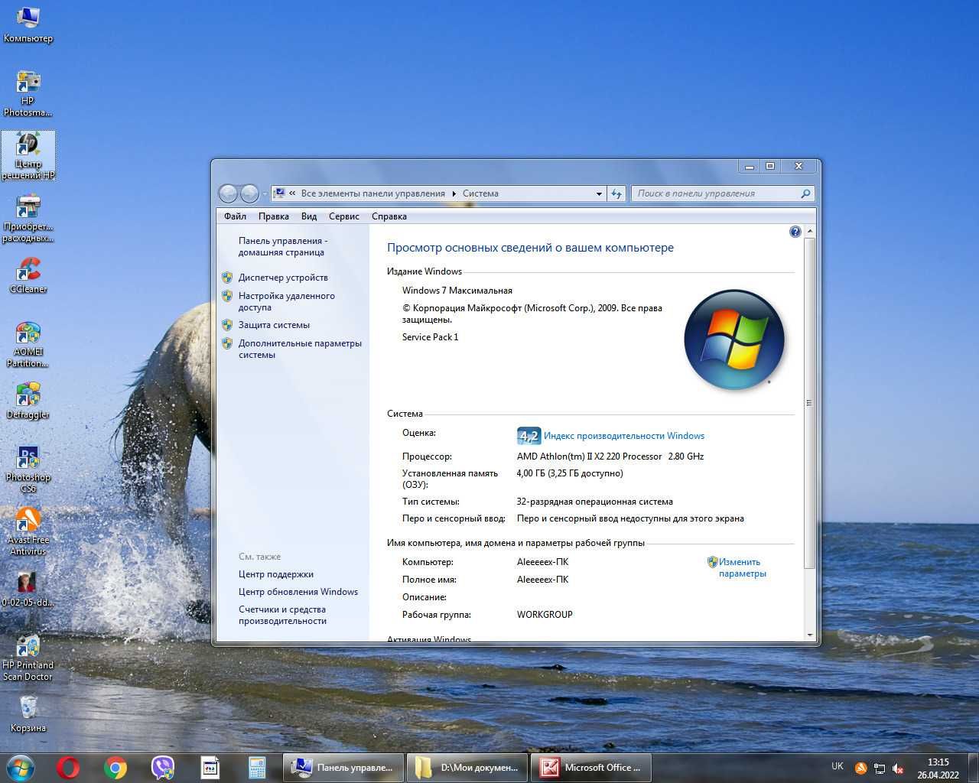Screen dimensions: 979x783
Task: Select HP Print and Scan Doctor icon
Action: 28,658
